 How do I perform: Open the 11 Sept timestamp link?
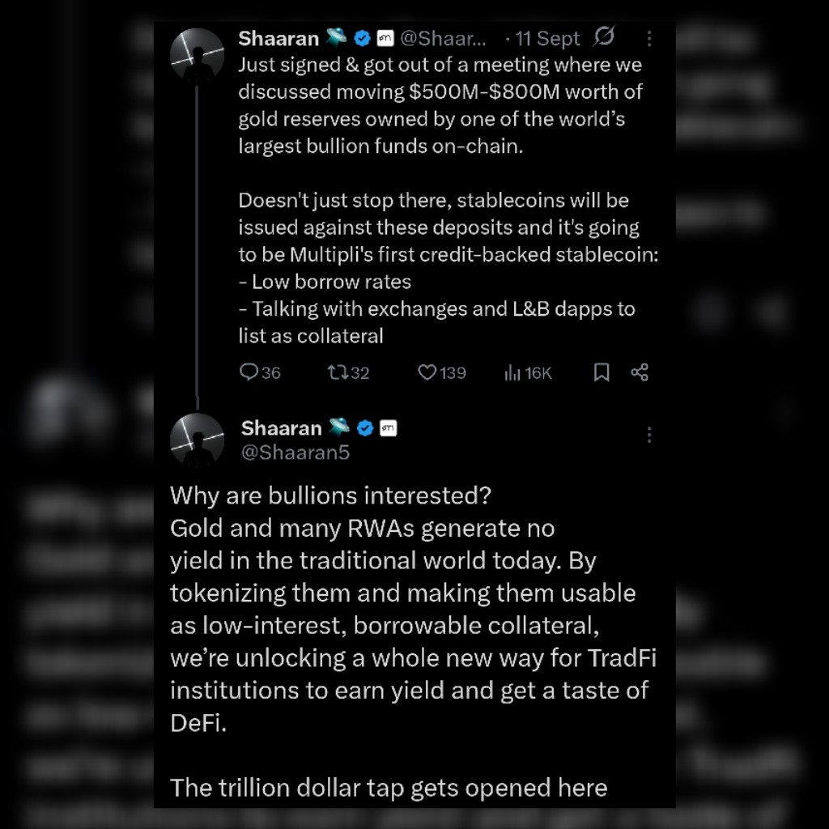[x=547, y=38]
